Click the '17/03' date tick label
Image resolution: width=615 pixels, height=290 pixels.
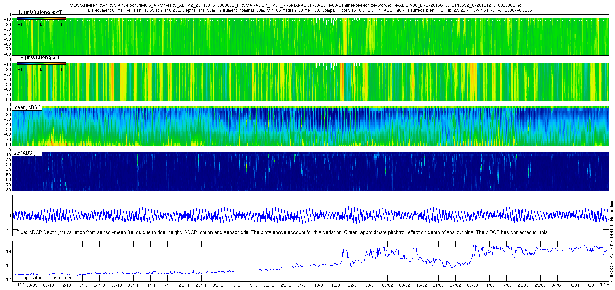pyautogui.click(x=506, y=285)
